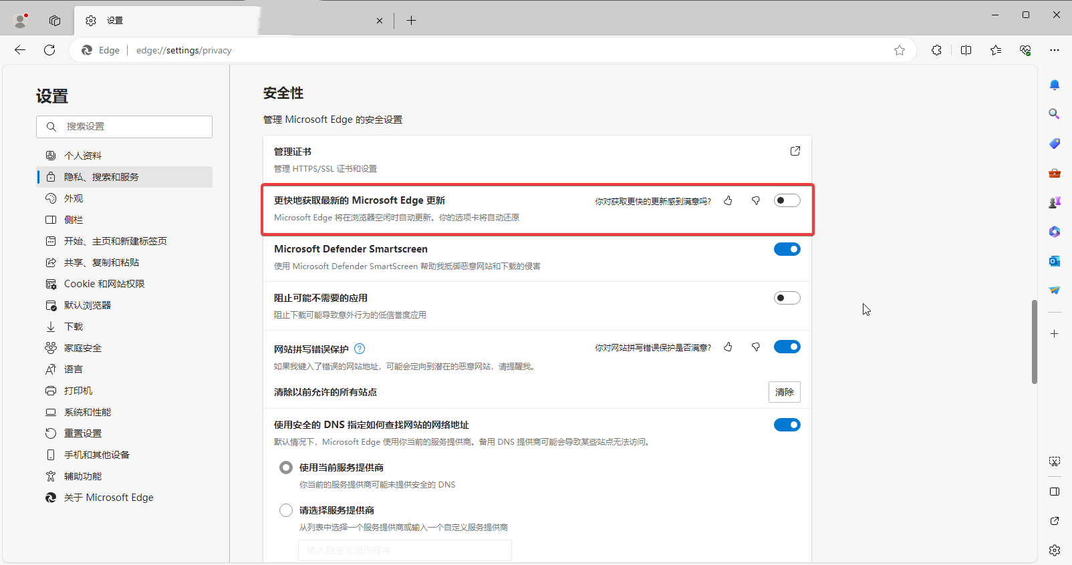
Task: Open the Extensions puzzle icon
Action: coord(936,50)
